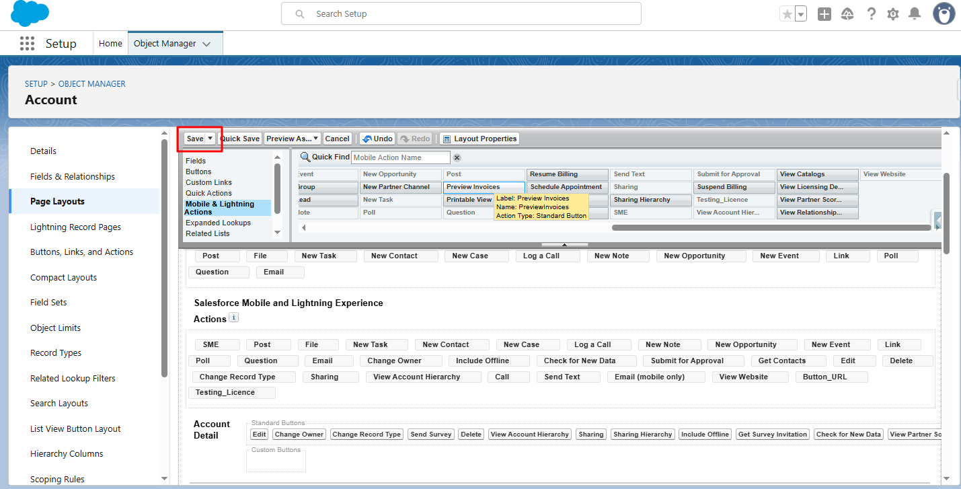This screenshot has width=961, height=489.
Task: Click the info icon beside Actions
Action: tap(233, 317)
